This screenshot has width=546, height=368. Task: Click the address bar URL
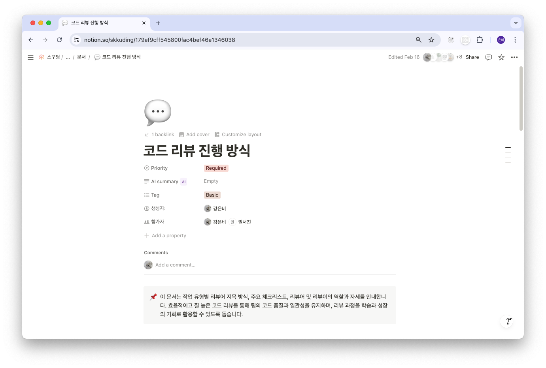[x=160, y=40]
